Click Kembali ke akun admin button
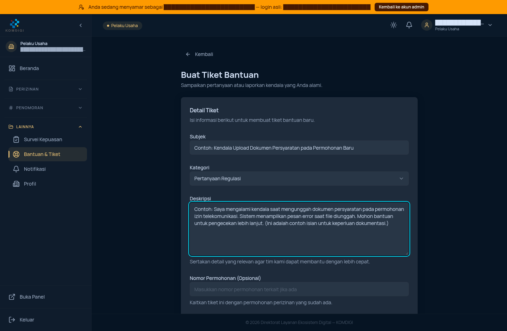507x331 pixels. pos(401,7)
